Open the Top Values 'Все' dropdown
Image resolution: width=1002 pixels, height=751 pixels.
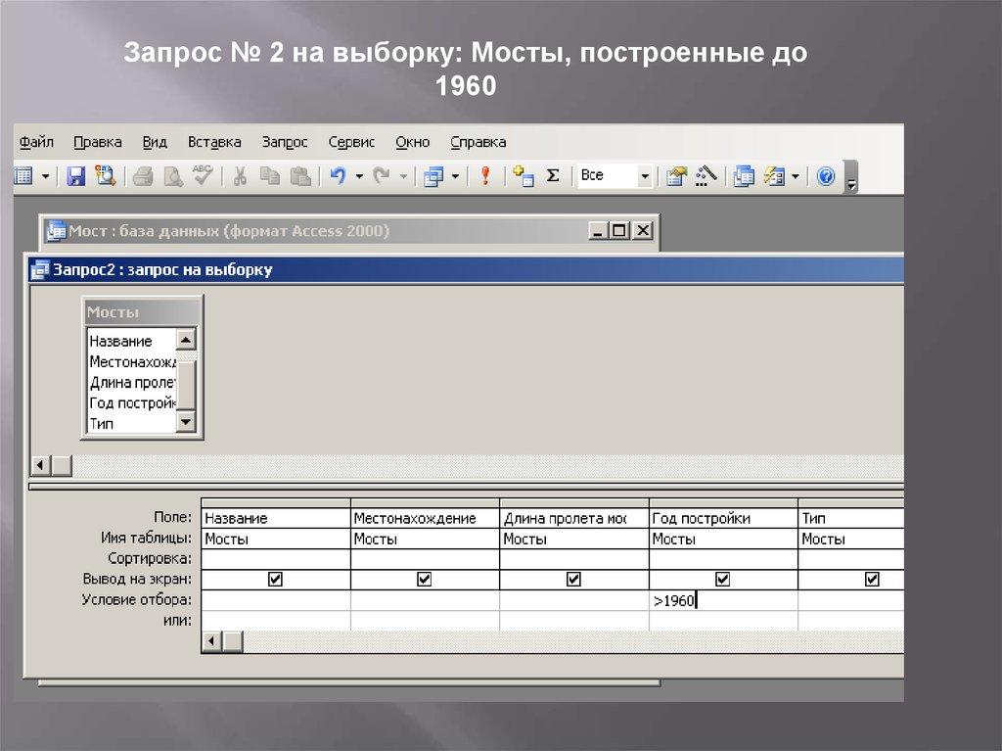[x=644, y=176]
